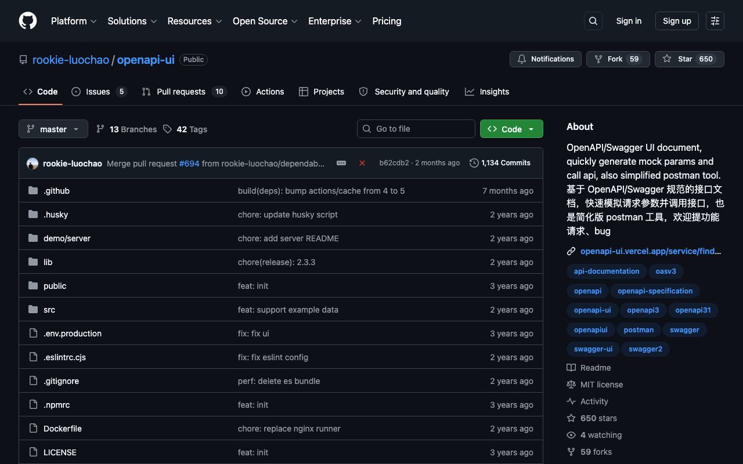This screenshot has height=464, width=743.
Task: Click the fork icon beside 59 forks
Action: [x=571, y=452]
